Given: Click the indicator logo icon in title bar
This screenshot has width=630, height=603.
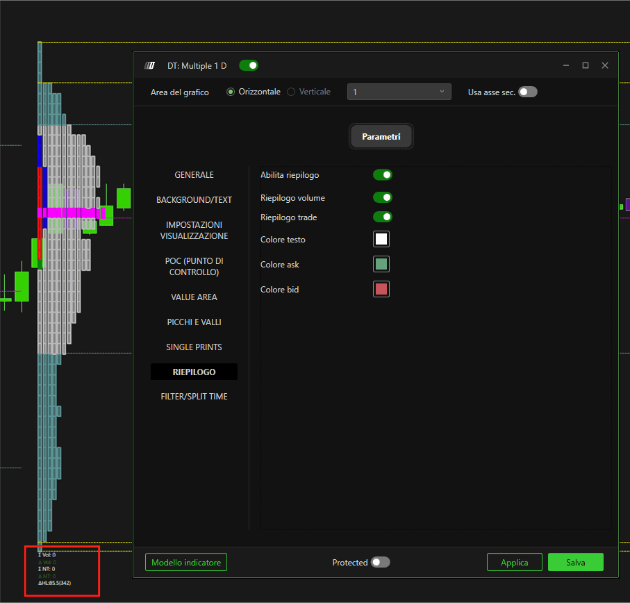Looking at the screenshot, I should coord(149,65).
